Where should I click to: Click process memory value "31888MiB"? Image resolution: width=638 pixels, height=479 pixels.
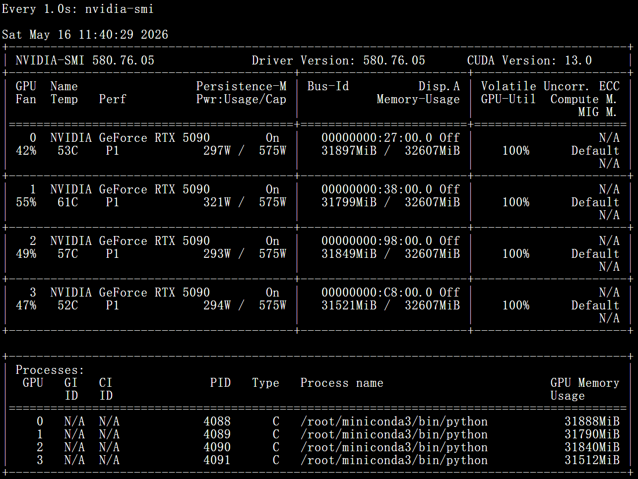(592, 421)
